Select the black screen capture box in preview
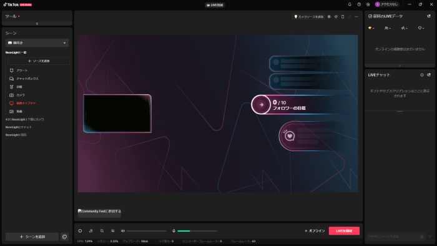The height and width of the screenshot is (246, 437). [117, 114]
